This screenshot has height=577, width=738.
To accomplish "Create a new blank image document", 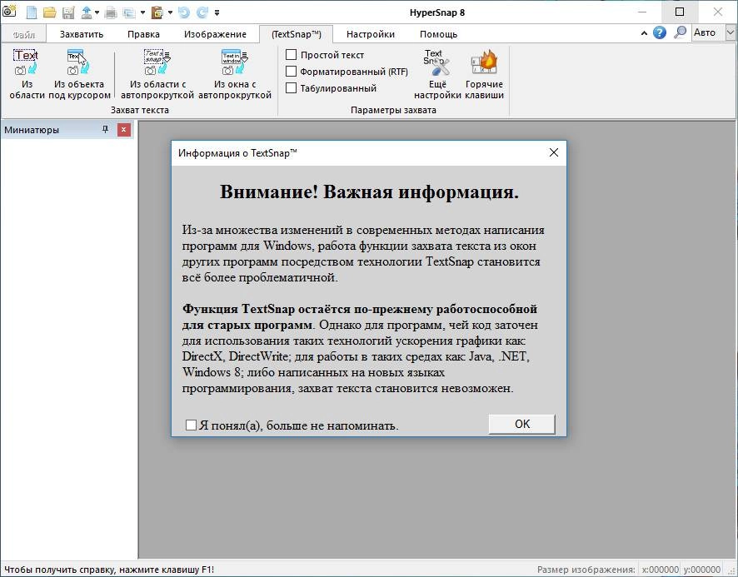I will tap(31, 12).
